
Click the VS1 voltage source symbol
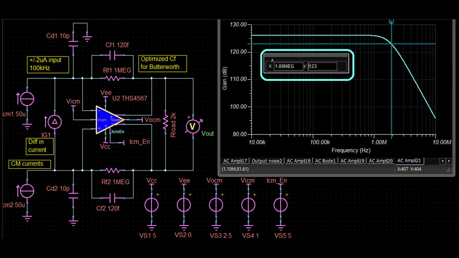[x=152, y=205]
